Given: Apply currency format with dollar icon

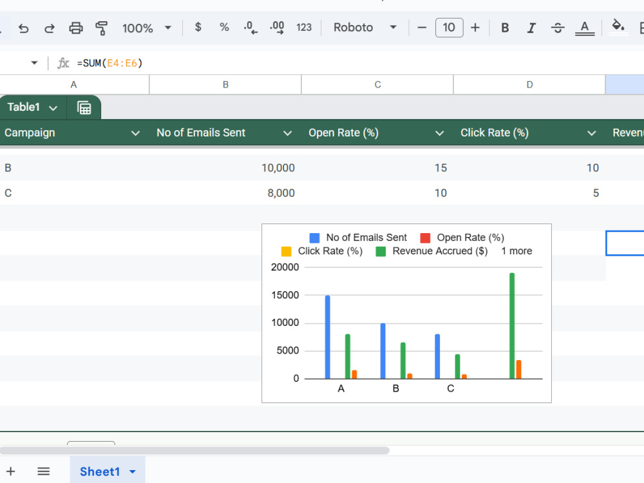Looking at the screenshot, I should point(198,28).
